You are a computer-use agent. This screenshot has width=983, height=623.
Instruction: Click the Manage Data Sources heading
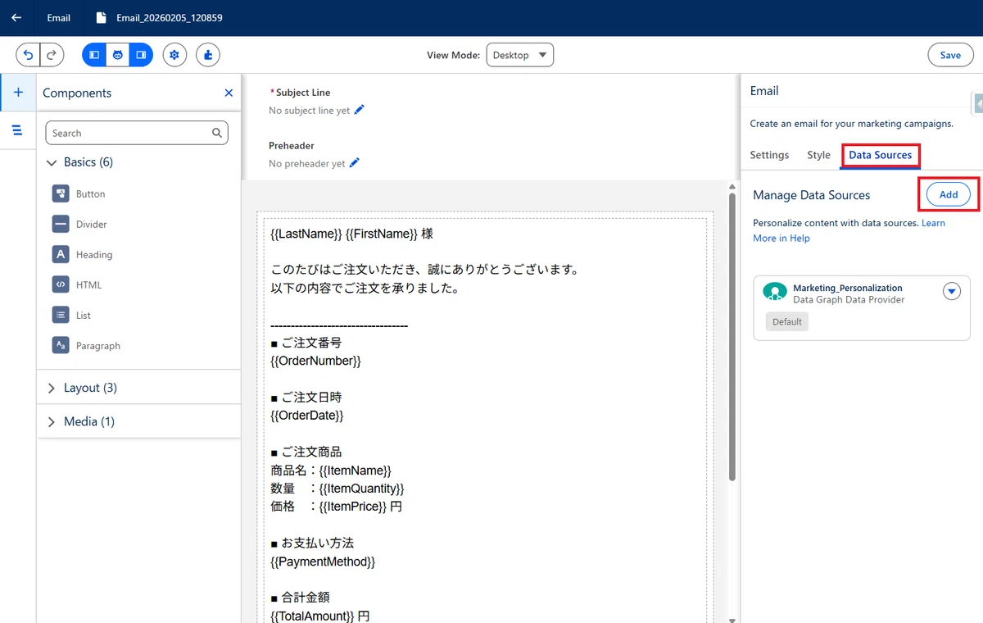pyautogui.click(x=811, y=195)
